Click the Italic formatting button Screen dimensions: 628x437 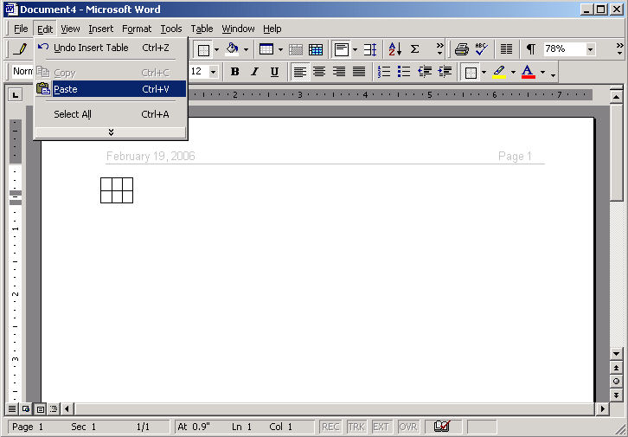coord(254,72)
